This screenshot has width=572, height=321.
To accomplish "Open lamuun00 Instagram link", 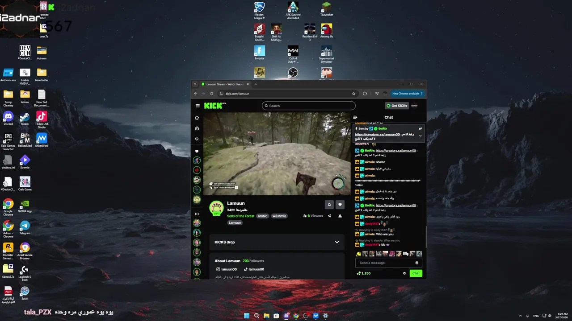I will click(227, 269).
